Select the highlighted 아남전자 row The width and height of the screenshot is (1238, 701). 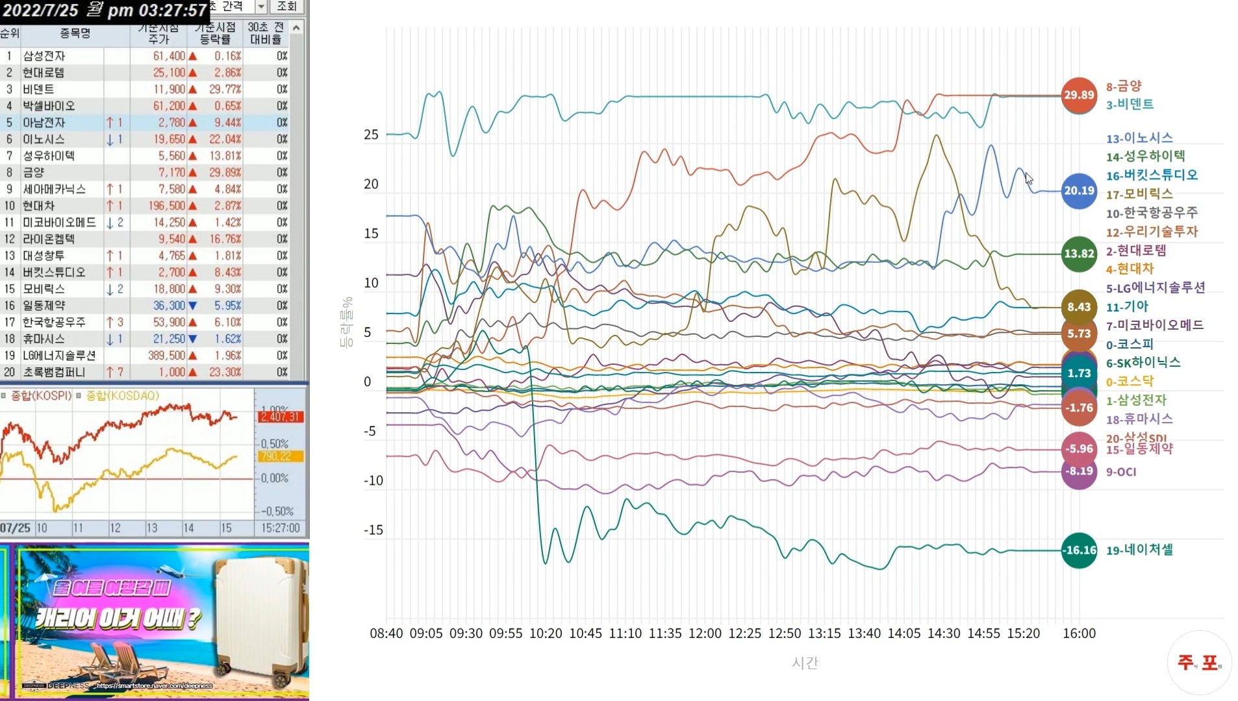[x=144, y=123]
